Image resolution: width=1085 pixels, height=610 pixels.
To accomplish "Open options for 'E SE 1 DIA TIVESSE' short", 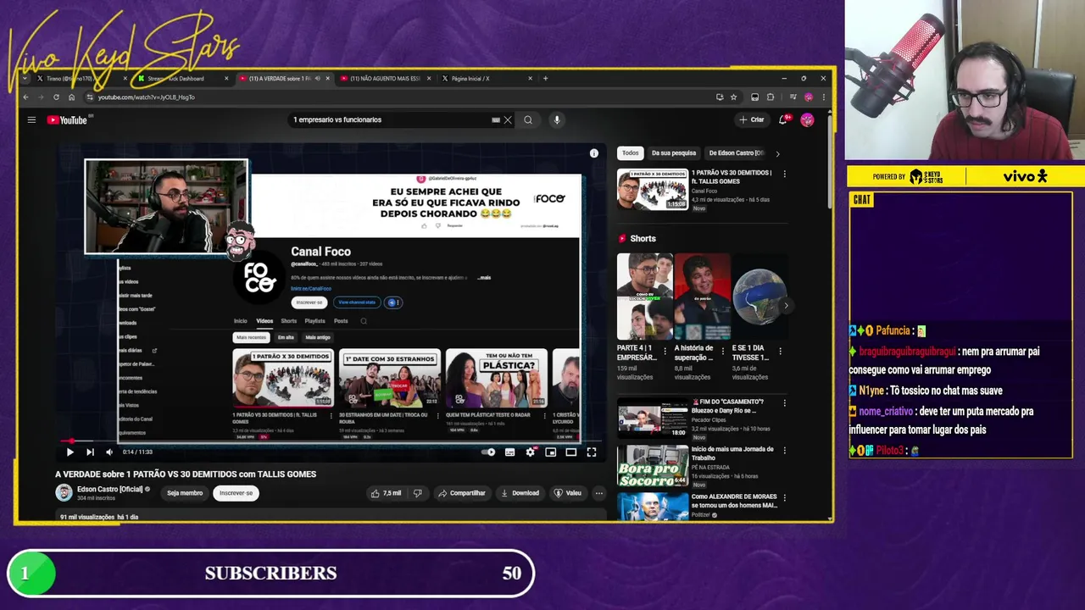I will tap(781, 351).
